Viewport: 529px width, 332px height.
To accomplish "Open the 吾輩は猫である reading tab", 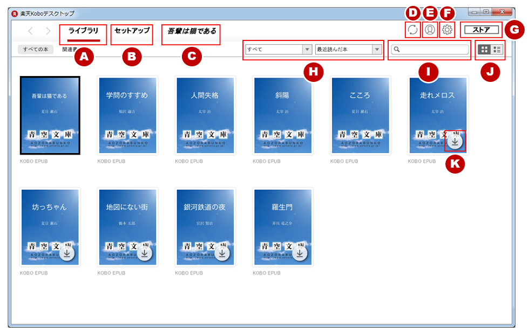I will [192, 32].
